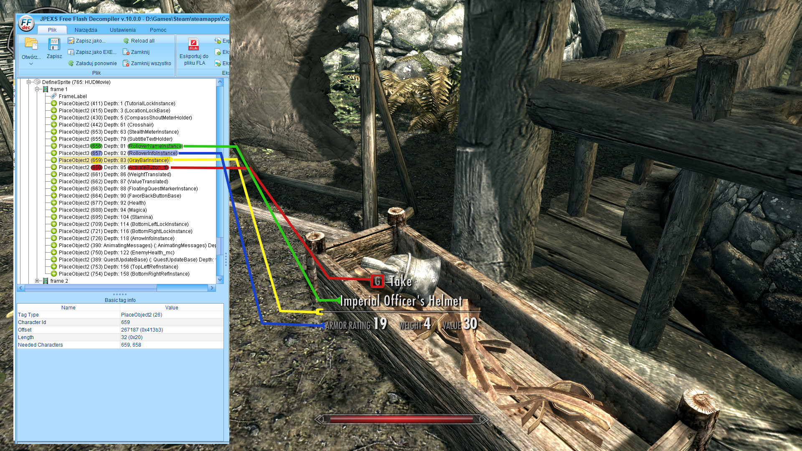Click the Zapisz floppy disk icon
802x451 pixels.
[54, 43]
